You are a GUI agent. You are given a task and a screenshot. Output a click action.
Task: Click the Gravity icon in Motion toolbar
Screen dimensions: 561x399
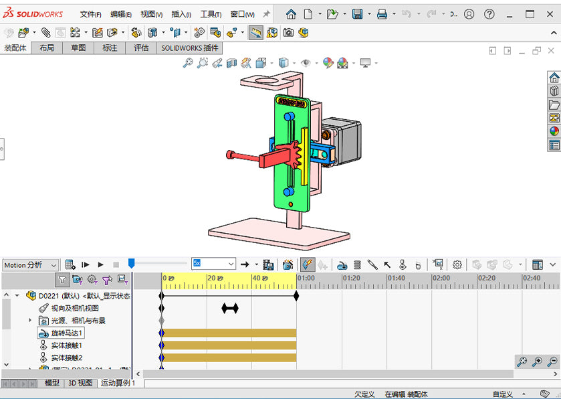pyautogui.click(x=417, y=264)
